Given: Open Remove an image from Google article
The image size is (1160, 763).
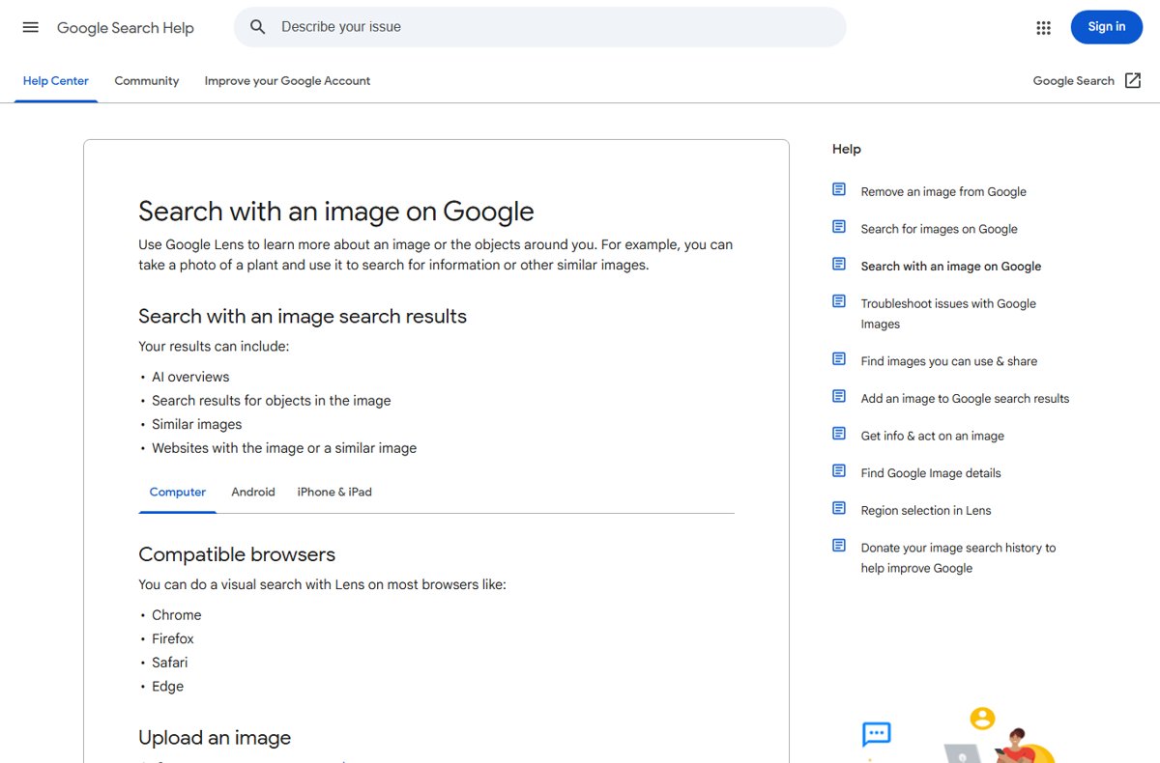Looking at the screenshot, I should point(943,192).
